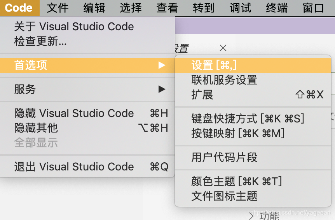335x220 pixels.
Task: Open 键盘快捷方式 settings
Action: [x=253, y=119]
